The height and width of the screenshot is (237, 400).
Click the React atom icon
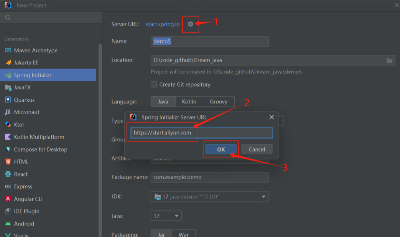point(8,174)
